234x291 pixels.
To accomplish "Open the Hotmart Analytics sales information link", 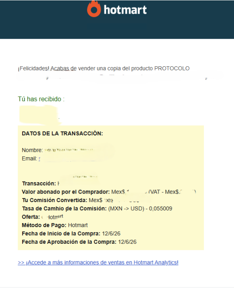I will click(98, 262).
